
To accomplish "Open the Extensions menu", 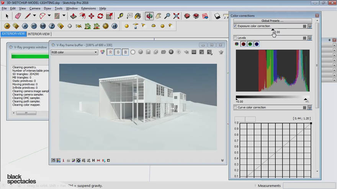I will point(88,8).
